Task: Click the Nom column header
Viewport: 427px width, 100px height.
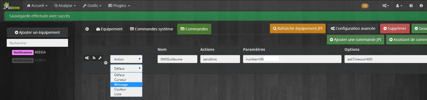Action: pyautogui.click(x=162, y=49)
